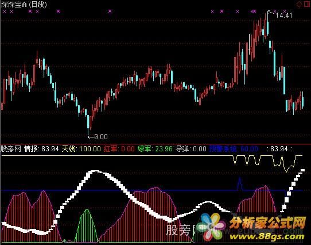The width and height of the screenshot is (311, 245).
Task: Select the blue 预警系统 60.00 value
Action: [234, 149]
